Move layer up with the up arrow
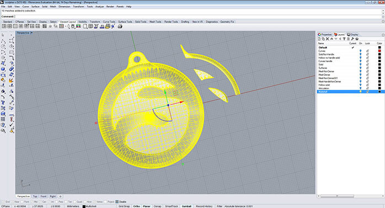Viewport: 385px width, 208px height. 331,39
